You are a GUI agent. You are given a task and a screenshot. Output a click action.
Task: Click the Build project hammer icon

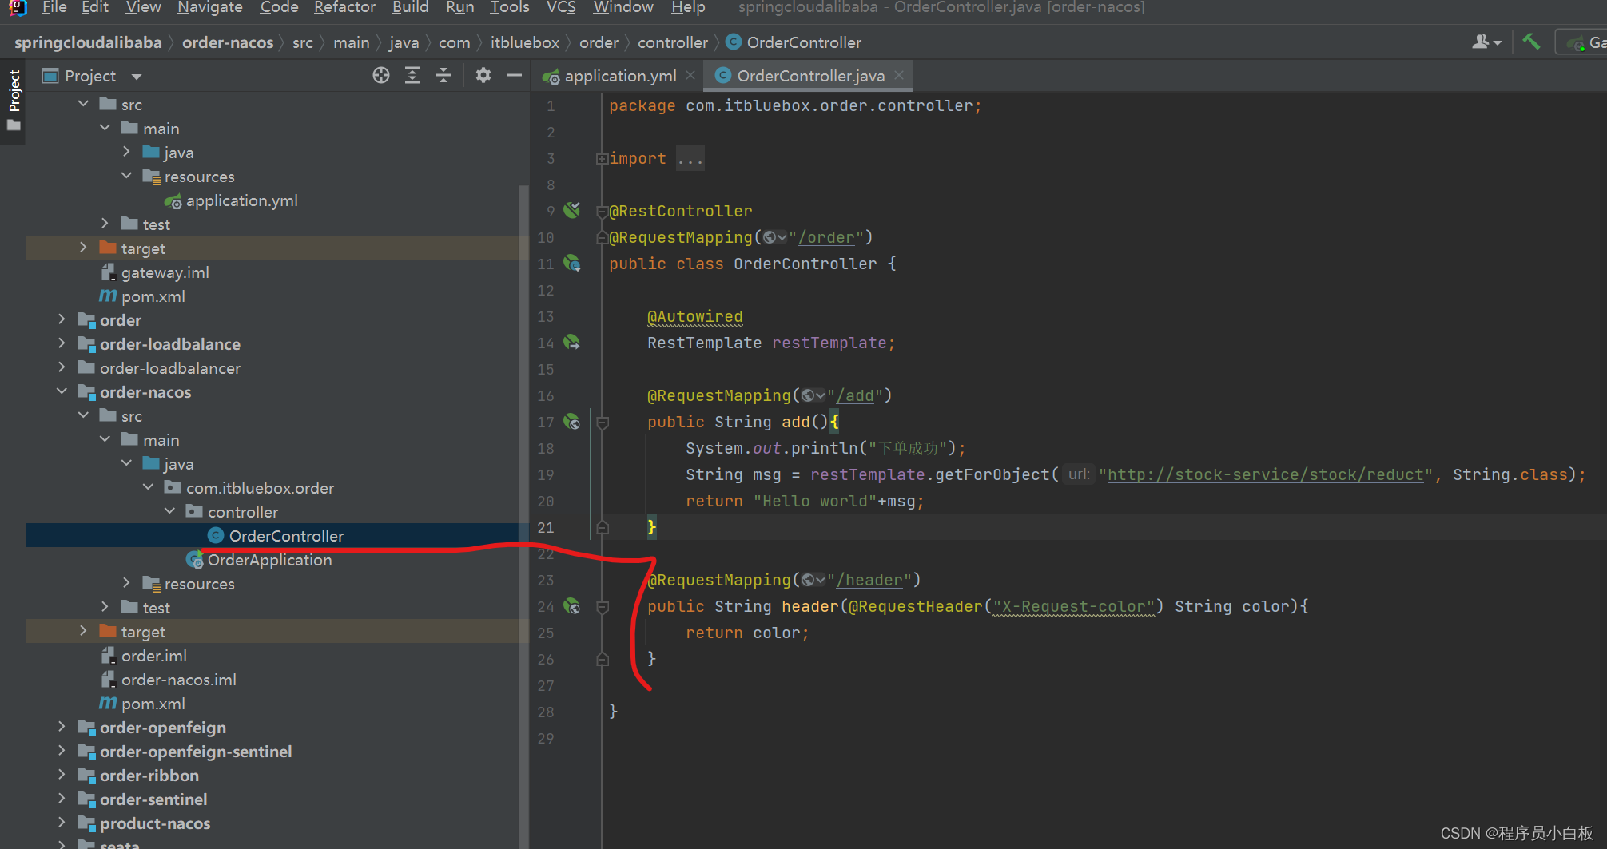point(1531,42)
